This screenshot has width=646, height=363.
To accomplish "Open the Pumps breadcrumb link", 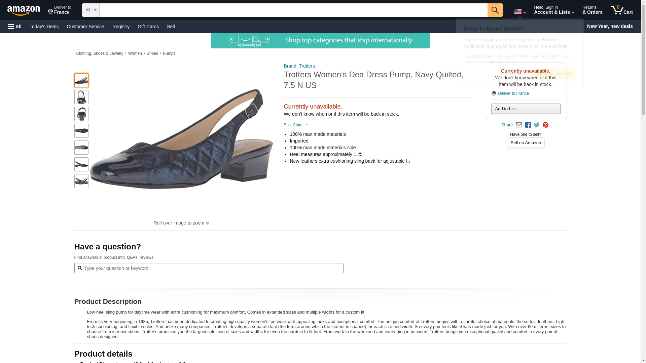I will coord(169,53).
